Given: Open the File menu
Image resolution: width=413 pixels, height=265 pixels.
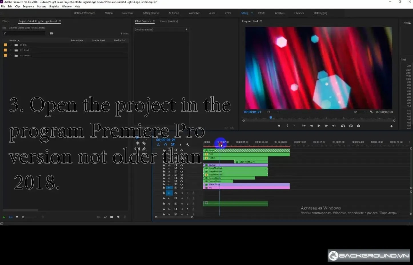Looking at the screenshot, I should (x=3, y=7).
